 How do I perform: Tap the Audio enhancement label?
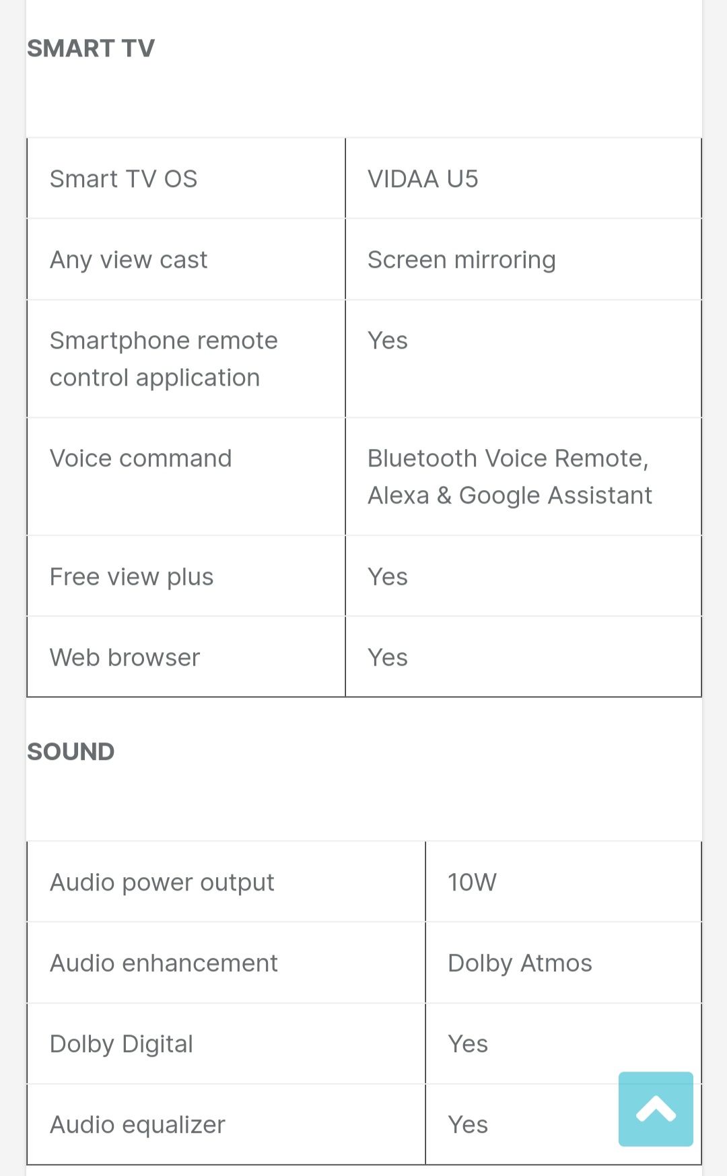(164, 963)
